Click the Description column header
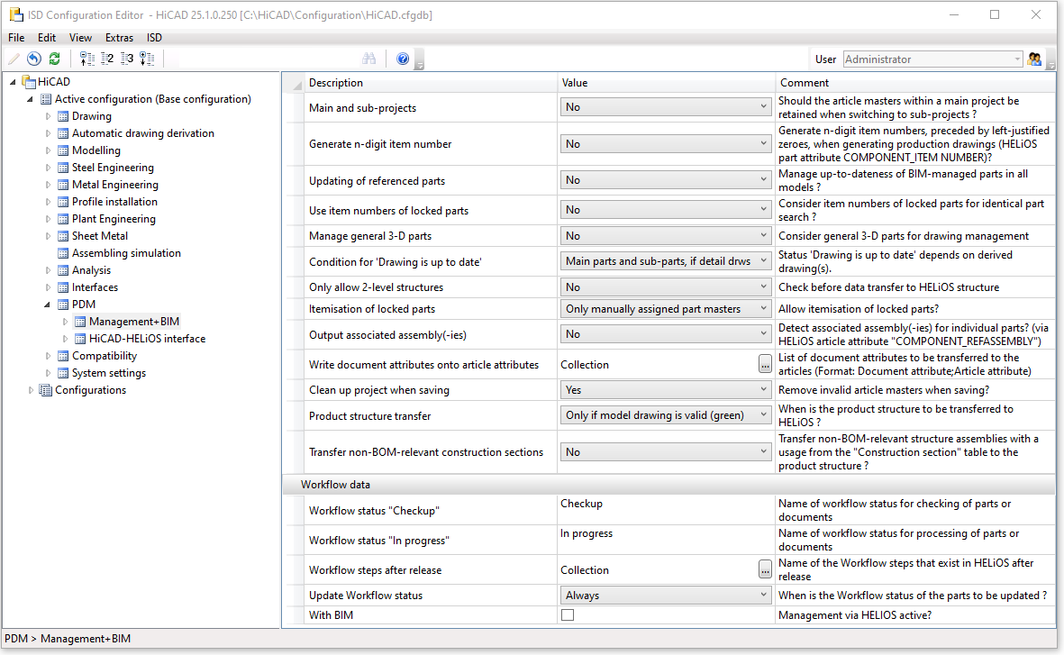This screenshot has width=1064, height=655. 431,83
